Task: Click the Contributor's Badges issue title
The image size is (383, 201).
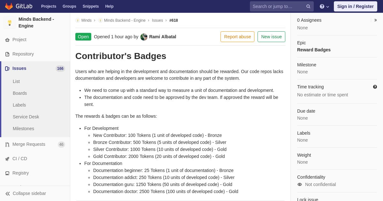Action: 121,56
